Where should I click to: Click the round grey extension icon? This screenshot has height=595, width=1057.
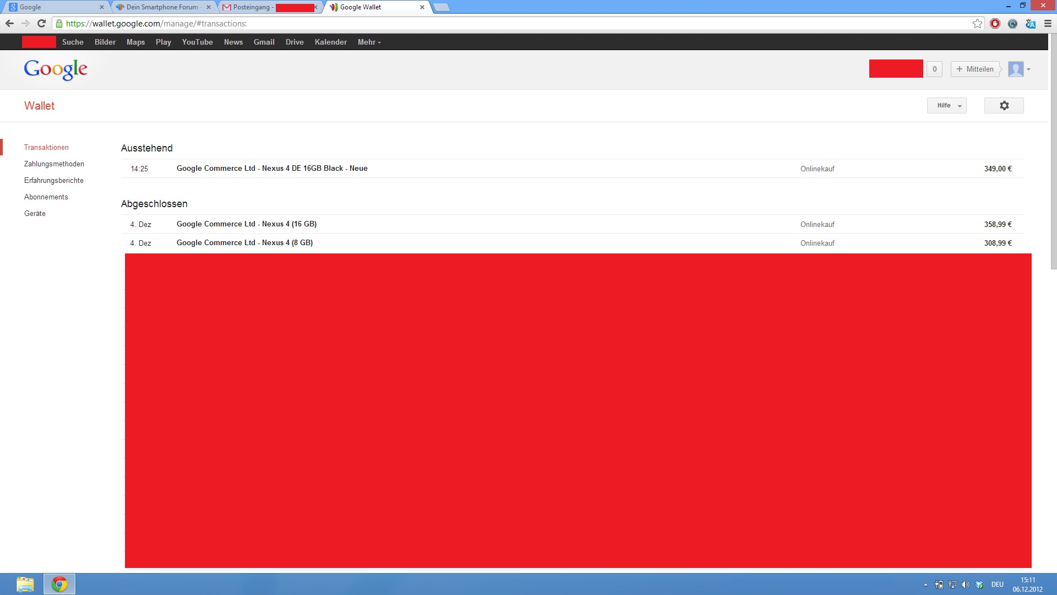[x=1012, y=23]
